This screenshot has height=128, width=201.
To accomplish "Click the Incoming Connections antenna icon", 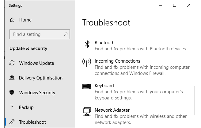I will click(87, 62).
